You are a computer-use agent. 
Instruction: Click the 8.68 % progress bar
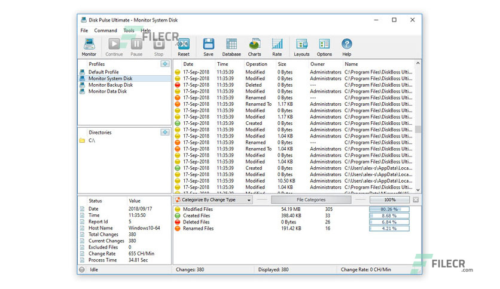[x=389, y=216]
